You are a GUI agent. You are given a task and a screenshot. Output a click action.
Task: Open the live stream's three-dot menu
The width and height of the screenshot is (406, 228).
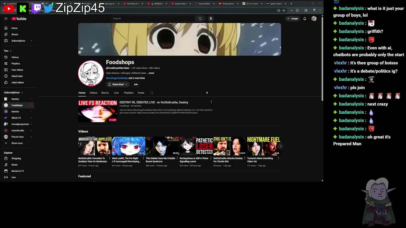pyautogui.click(x=211, y=102)
